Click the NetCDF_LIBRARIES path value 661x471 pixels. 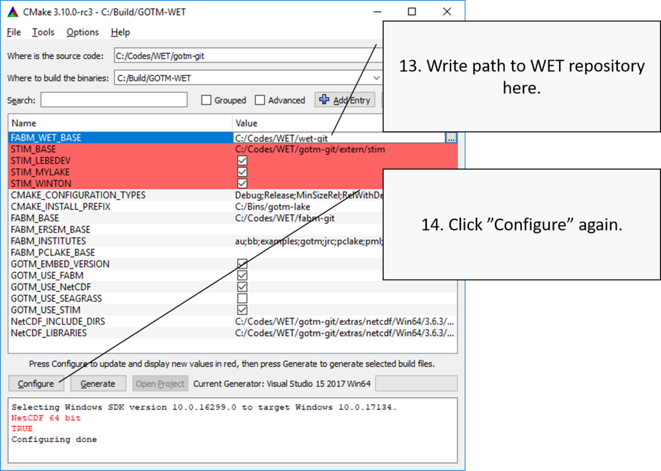coord(345,333)
